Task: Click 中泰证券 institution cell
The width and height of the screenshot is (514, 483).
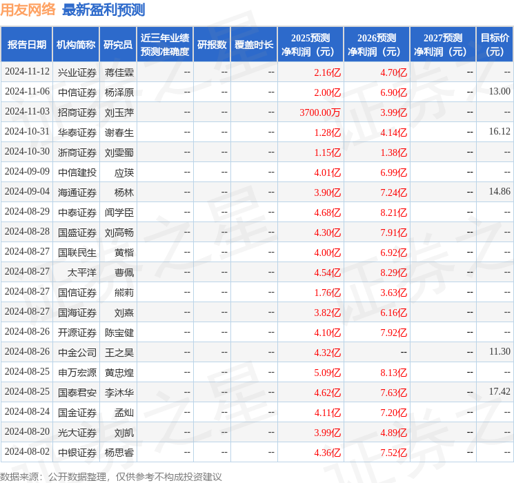Action: (77, 213)
